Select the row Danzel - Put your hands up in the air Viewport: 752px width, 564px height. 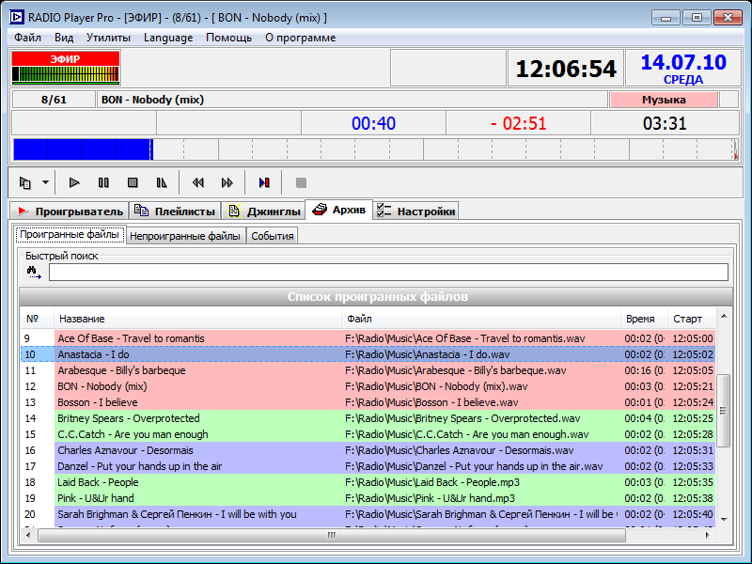368,466
